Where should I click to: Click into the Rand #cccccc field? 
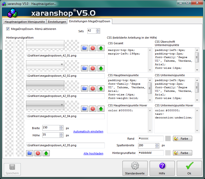[151, 139]
